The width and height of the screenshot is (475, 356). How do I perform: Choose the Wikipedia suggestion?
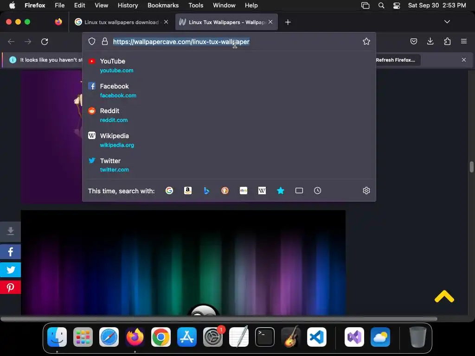[x=229, y=140]
